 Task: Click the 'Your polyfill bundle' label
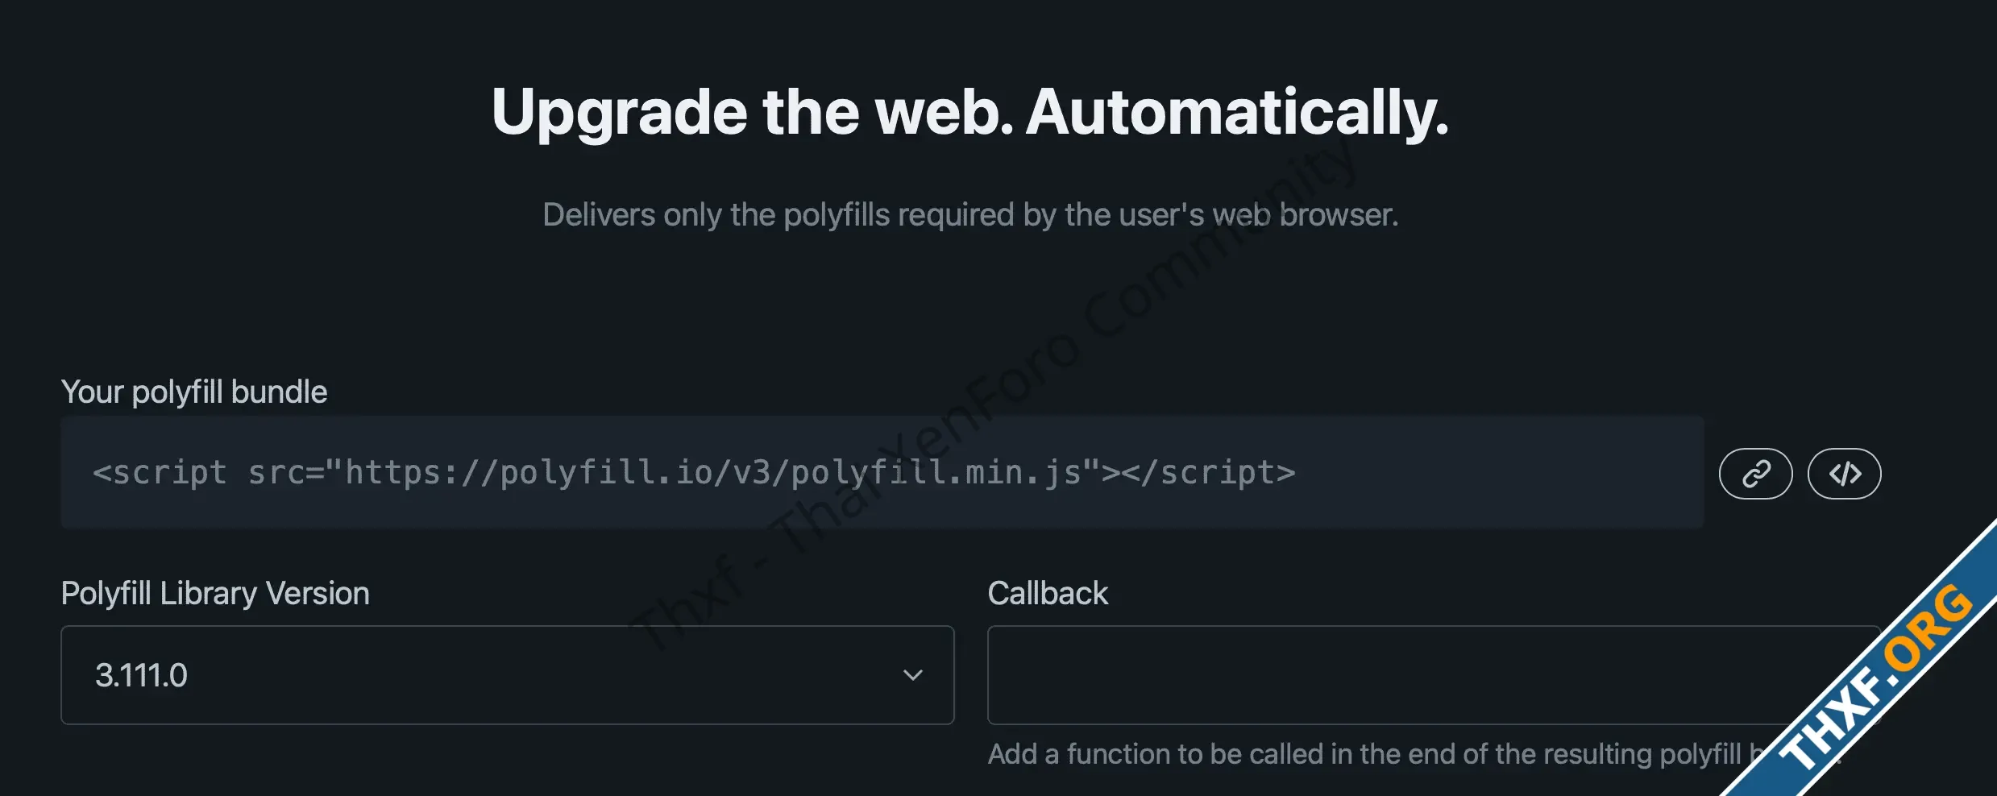194,392
